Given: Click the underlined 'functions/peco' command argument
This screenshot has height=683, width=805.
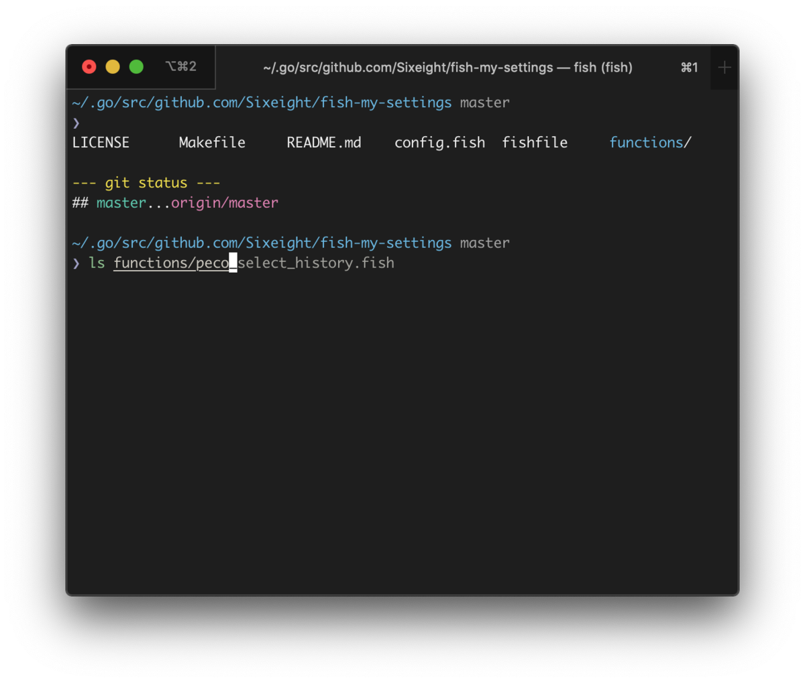Looking at the screenshot, I should tap(171, 263).
